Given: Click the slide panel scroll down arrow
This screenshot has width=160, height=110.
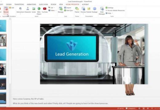Looking at the screenshot, I should [x=10, y=106].
